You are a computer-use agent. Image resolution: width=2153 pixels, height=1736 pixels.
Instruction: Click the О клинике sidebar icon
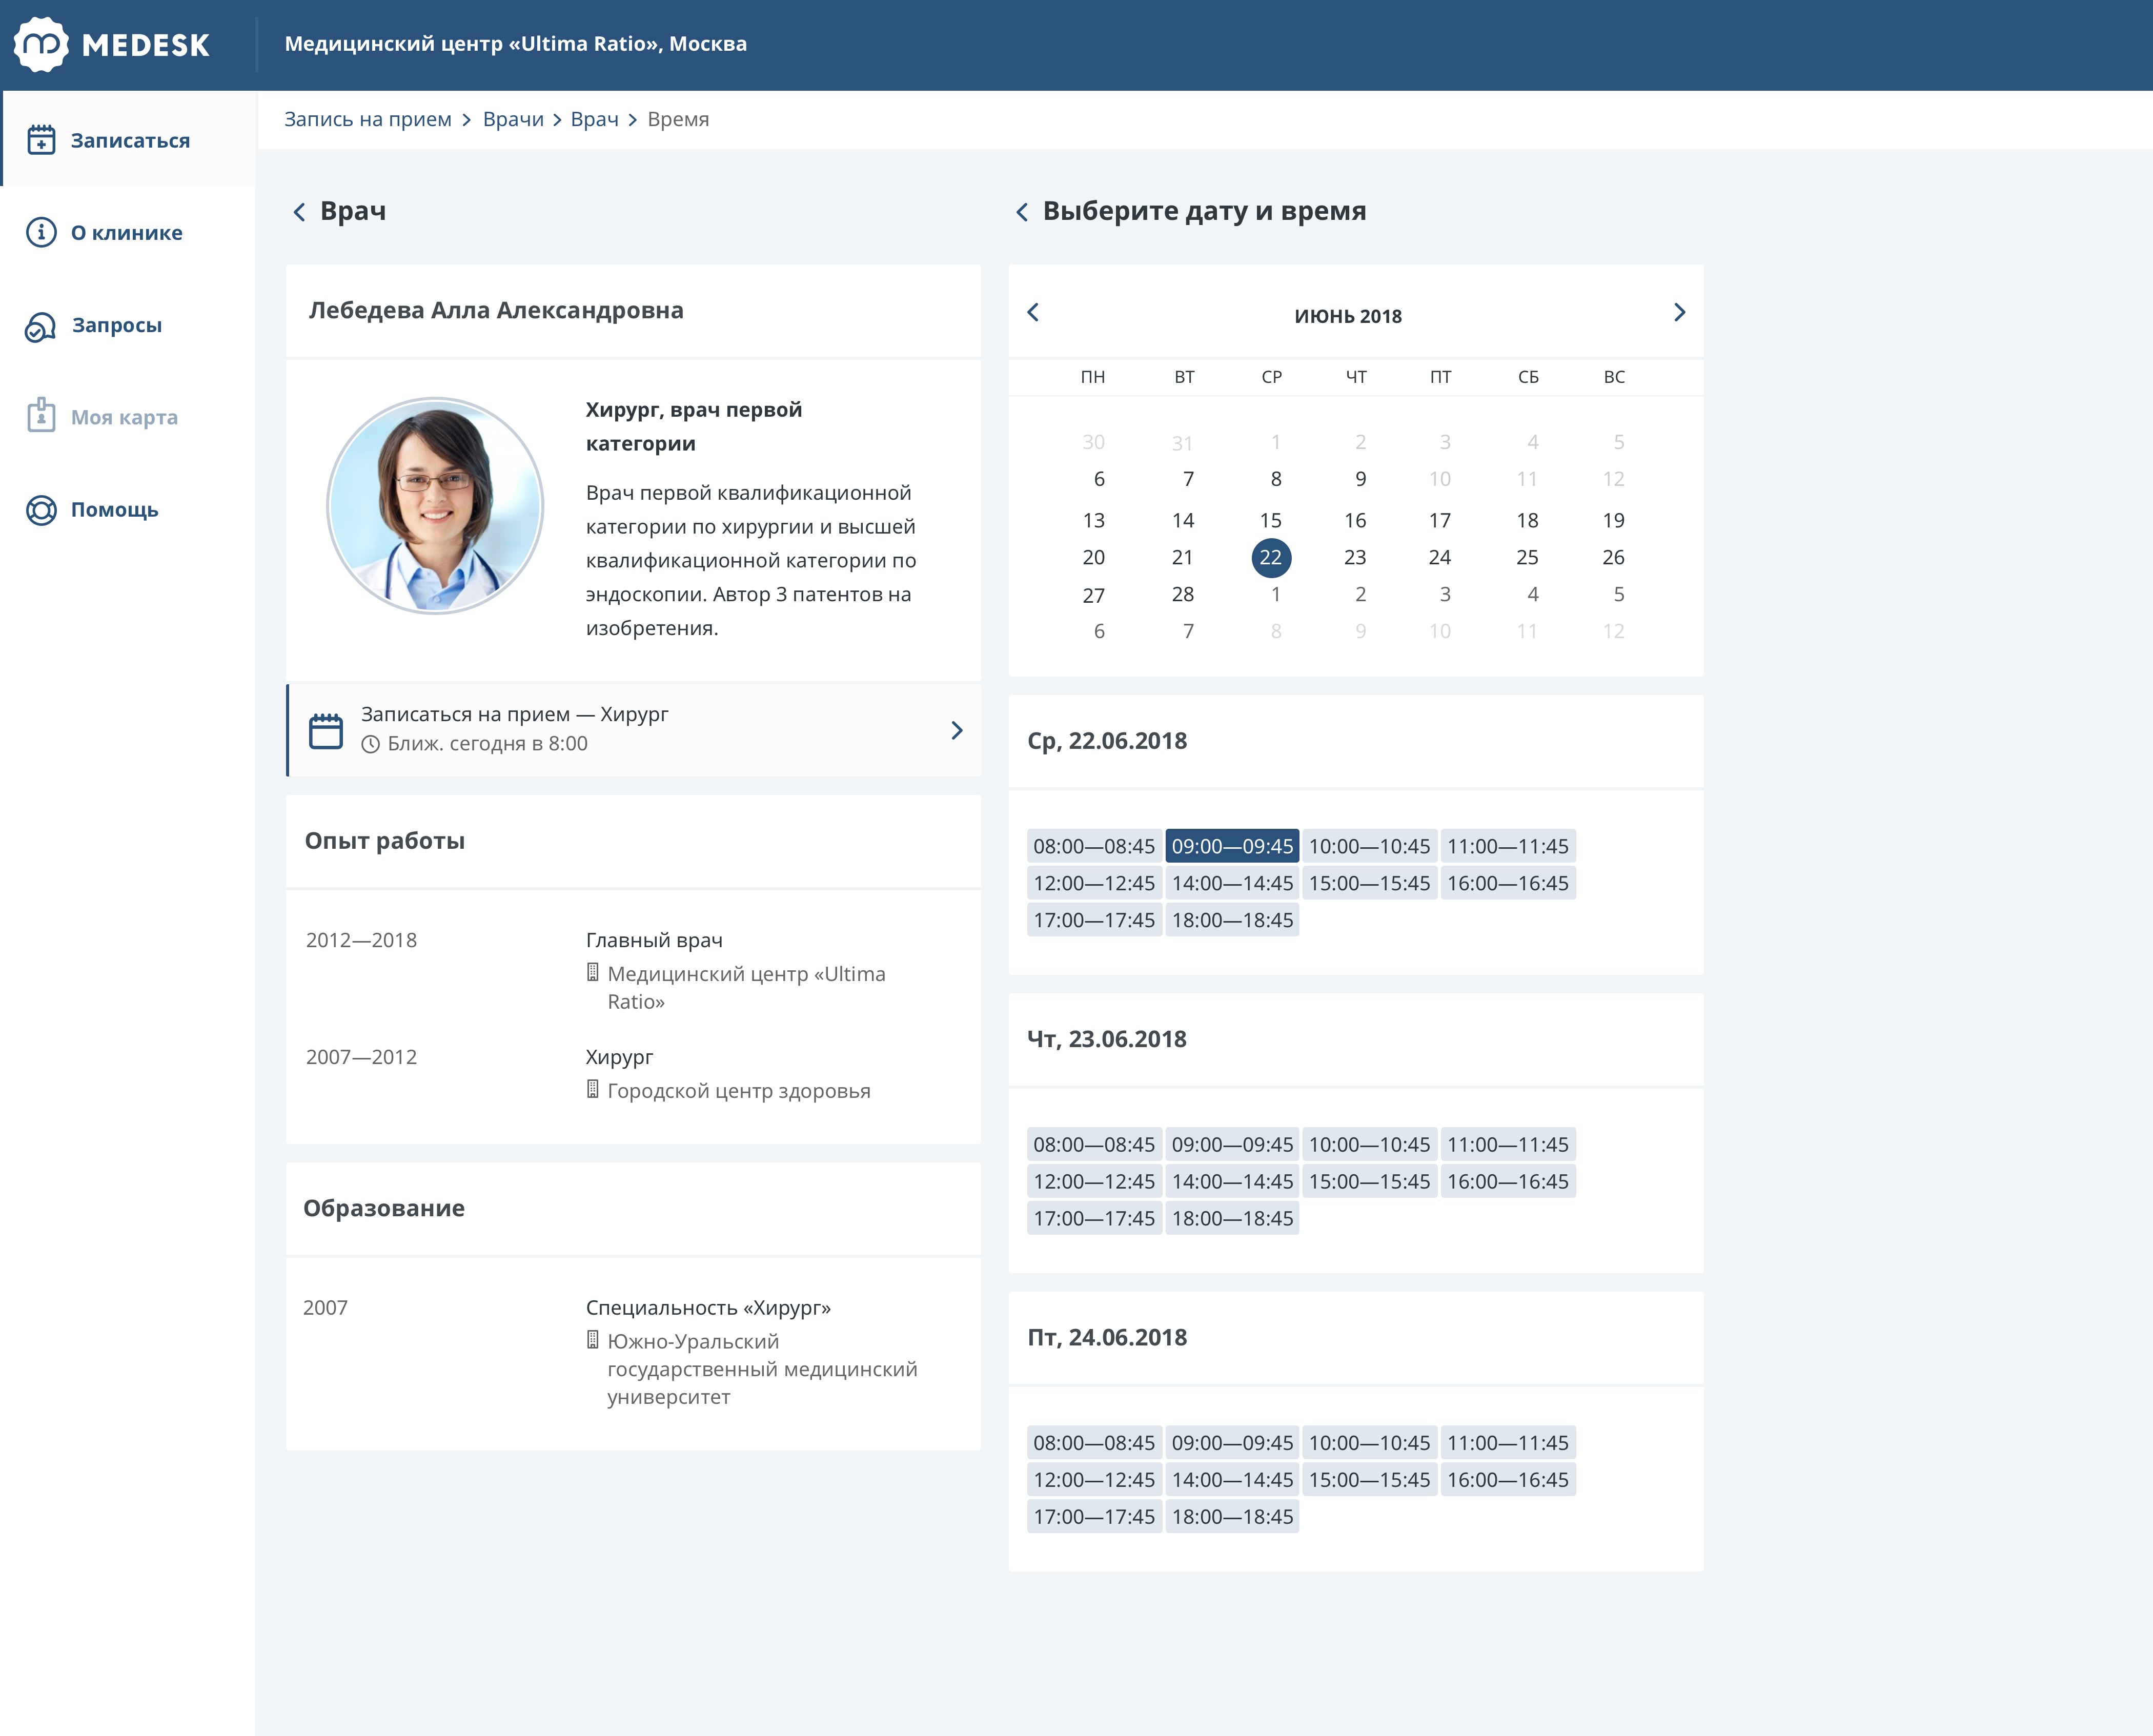[39, 232]
